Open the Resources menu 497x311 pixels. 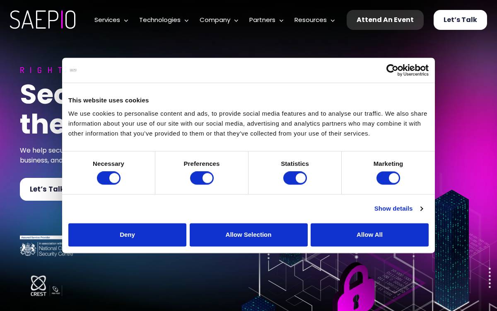pos(311,20)
